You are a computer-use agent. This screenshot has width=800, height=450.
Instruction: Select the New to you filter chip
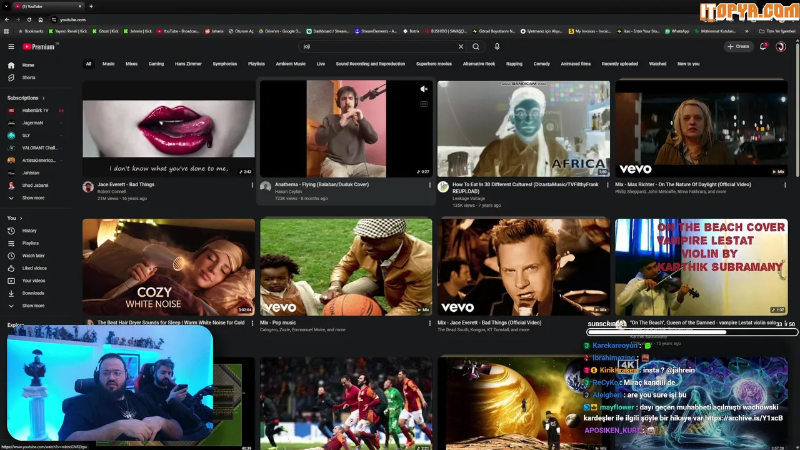coord(689,64)
